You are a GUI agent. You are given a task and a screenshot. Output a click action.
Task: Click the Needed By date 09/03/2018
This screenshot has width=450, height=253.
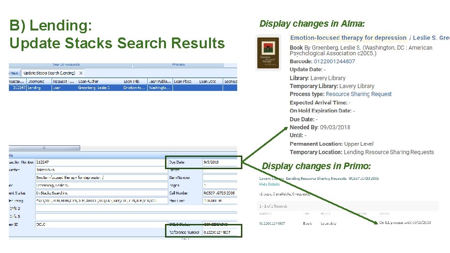pyautogui.click(x=335, y=127)
